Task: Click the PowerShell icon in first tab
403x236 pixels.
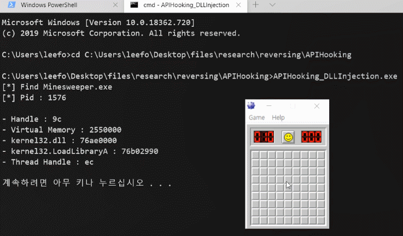Action: pos(11,4)
